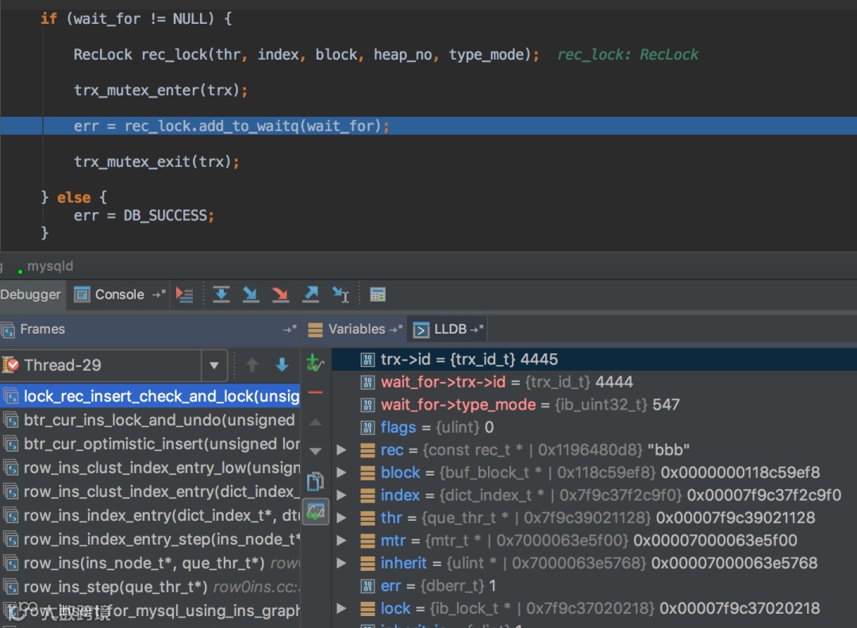The height and width of the screenshot is (628, 857).
Task: Open the Evaluate Expression calculator
Action: (x=378, y=295)
